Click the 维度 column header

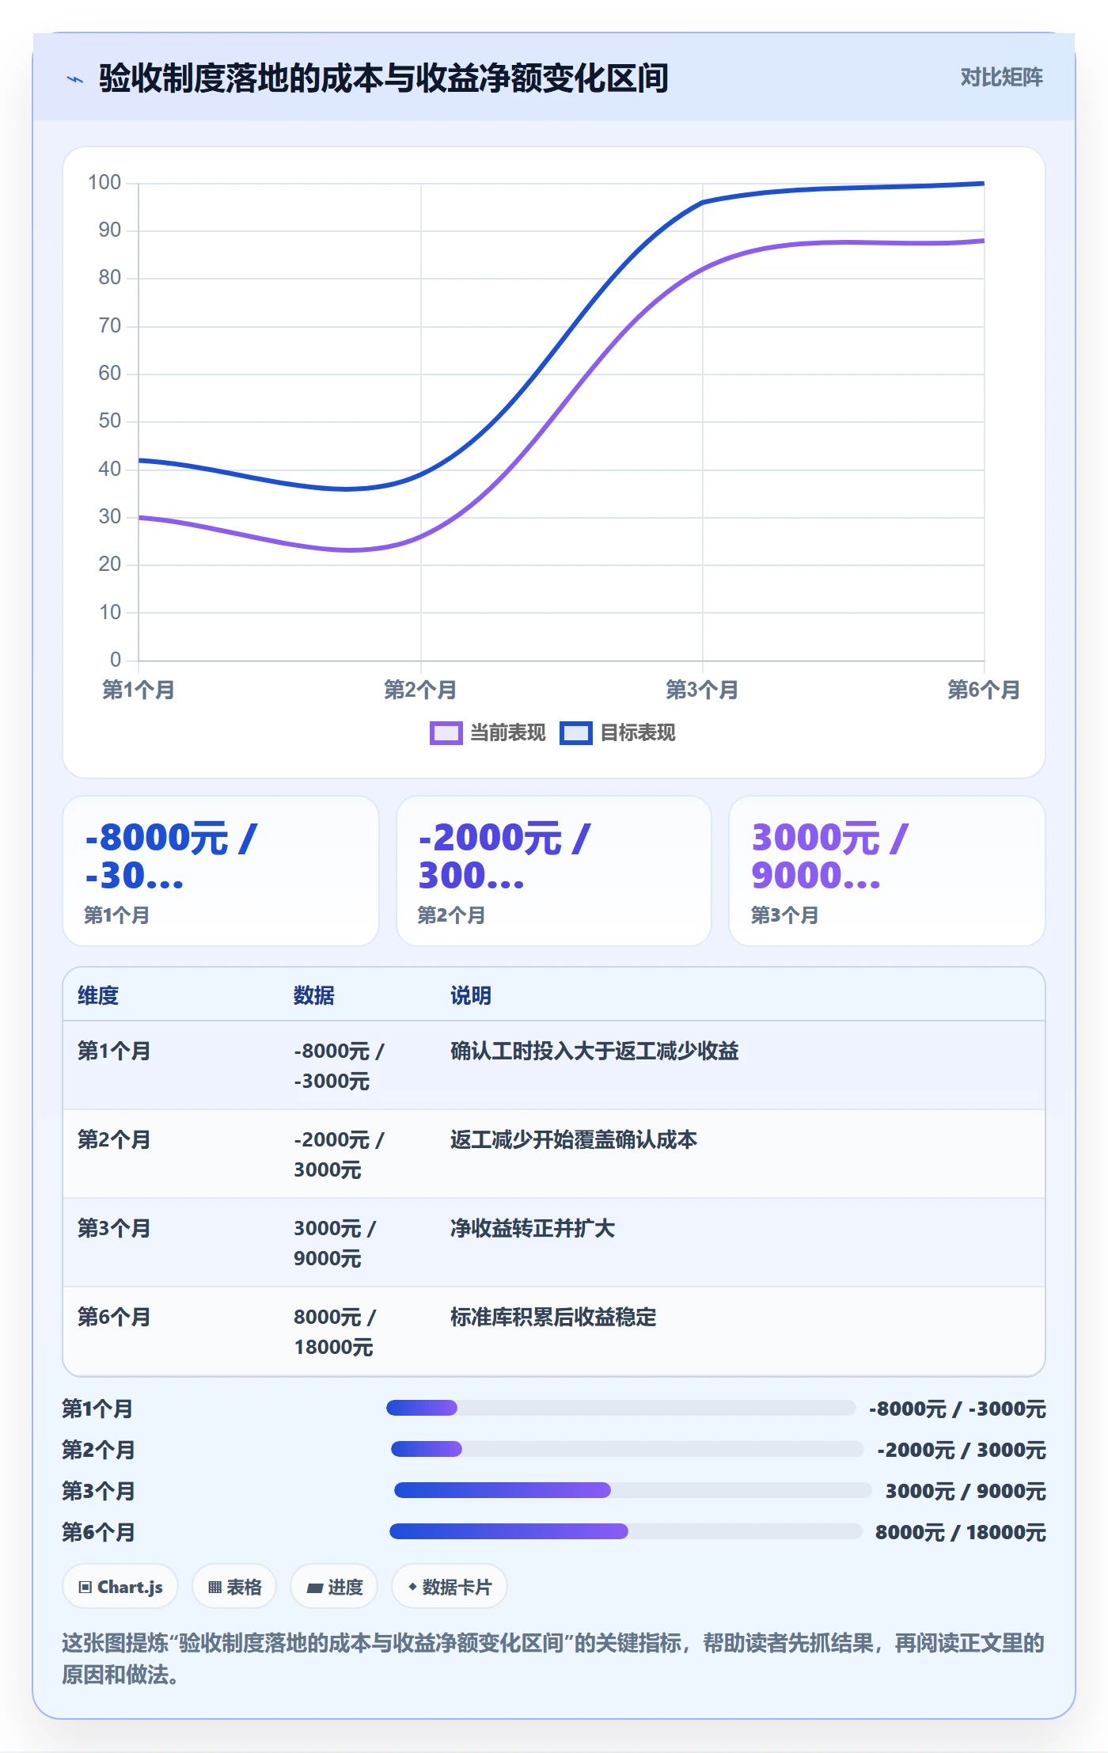click(98, 995)
